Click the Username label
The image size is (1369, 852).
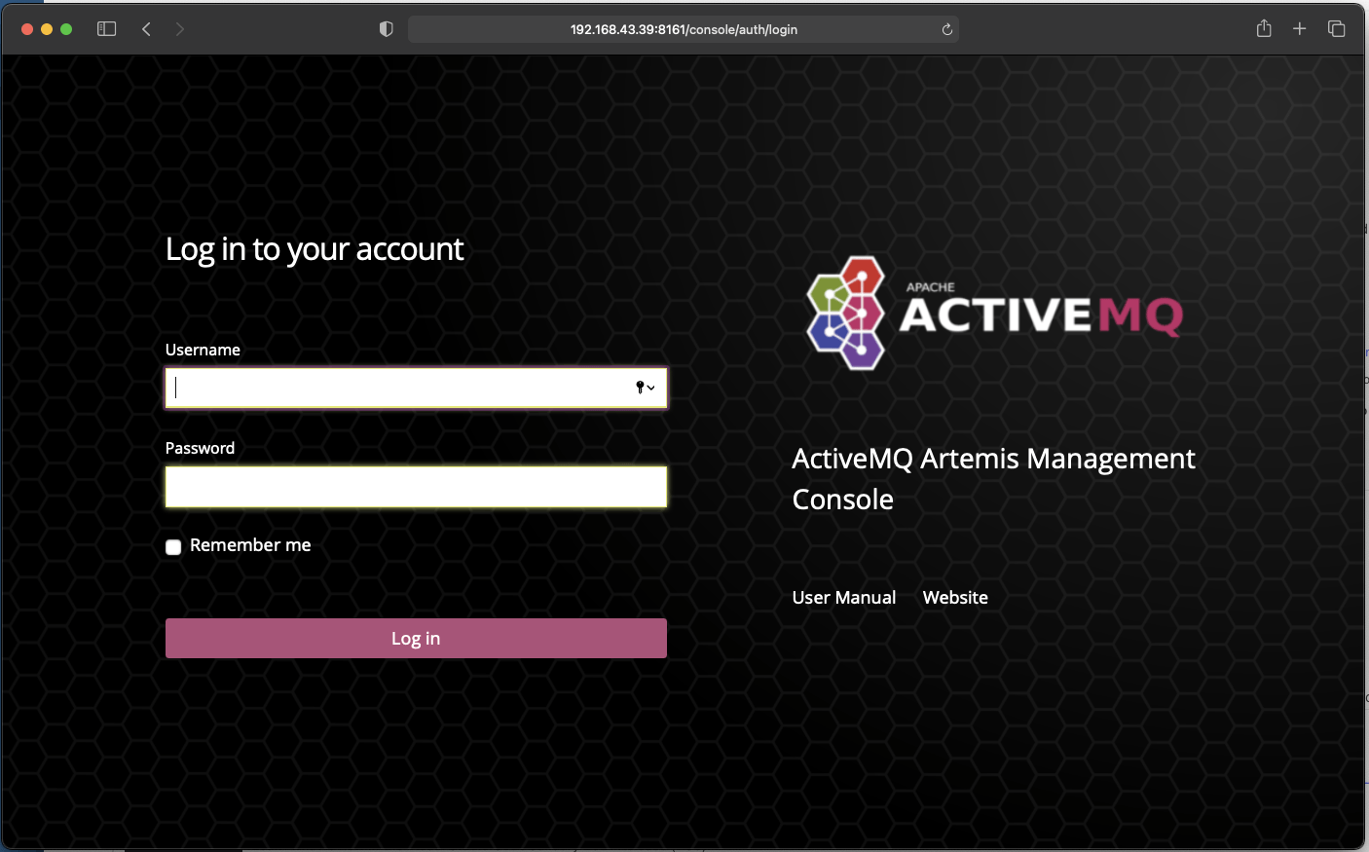coord(203,350)
